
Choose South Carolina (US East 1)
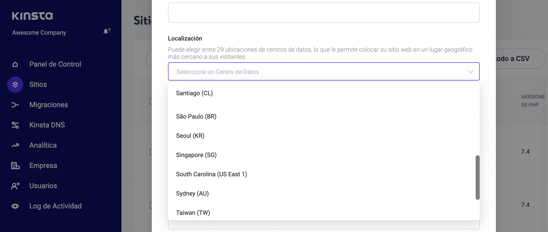pyautogui.click(x=211, y=174)
